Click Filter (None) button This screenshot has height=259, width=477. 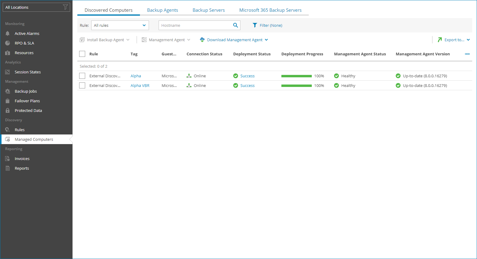click(267, 25)
